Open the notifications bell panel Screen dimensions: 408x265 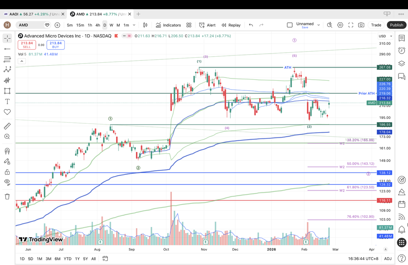pyautogui.click(x=402, y=230)
